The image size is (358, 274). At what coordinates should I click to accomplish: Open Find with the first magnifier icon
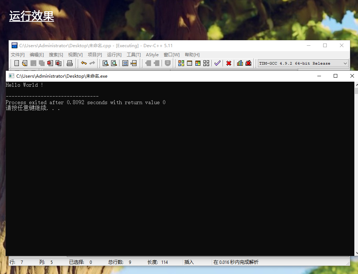pos(106,63)
